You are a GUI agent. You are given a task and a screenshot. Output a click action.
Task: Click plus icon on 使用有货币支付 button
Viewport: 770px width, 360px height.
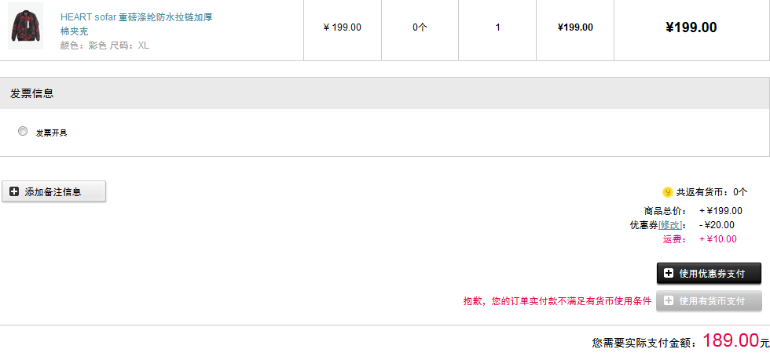tap(669, 300)
